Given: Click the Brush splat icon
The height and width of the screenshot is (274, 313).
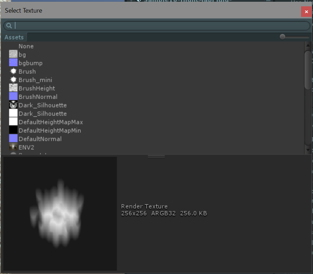Looking at the screenshot, I should (13, 71).
